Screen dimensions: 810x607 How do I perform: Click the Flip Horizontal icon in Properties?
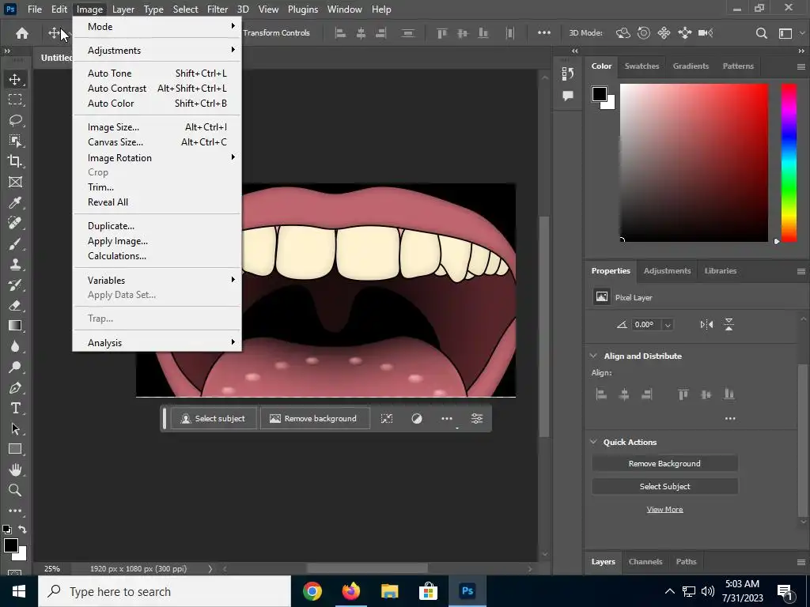point(706,324)
